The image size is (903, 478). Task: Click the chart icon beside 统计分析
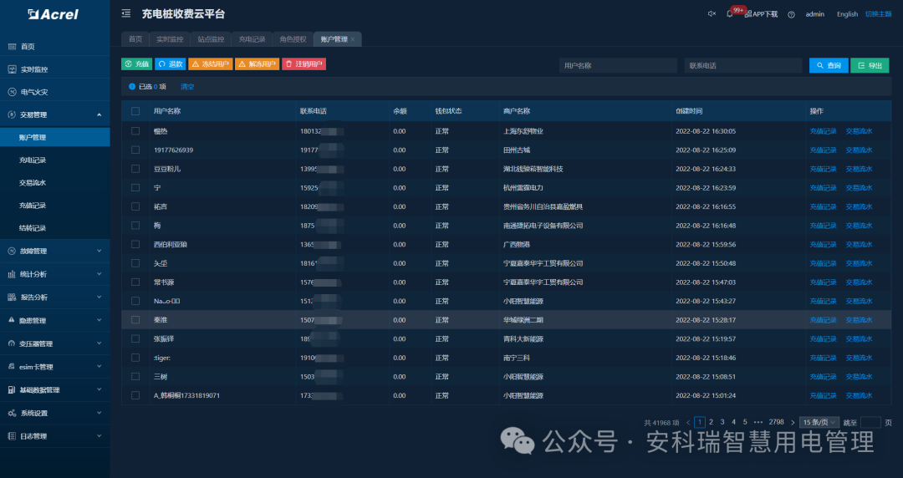12,274
